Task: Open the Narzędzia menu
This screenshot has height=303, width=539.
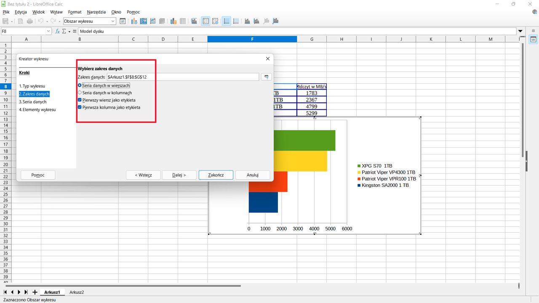Action: pos(96,12)
